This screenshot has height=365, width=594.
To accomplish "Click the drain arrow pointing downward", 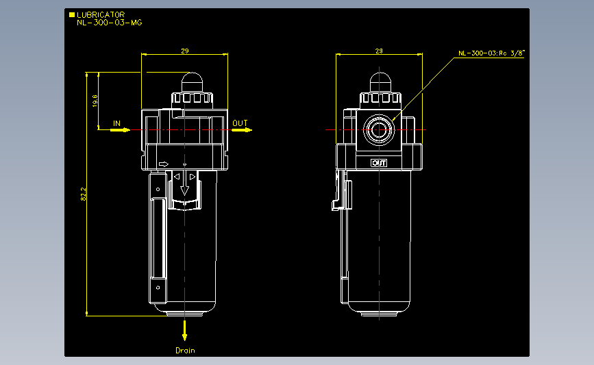I will click(x=184, y=330).
